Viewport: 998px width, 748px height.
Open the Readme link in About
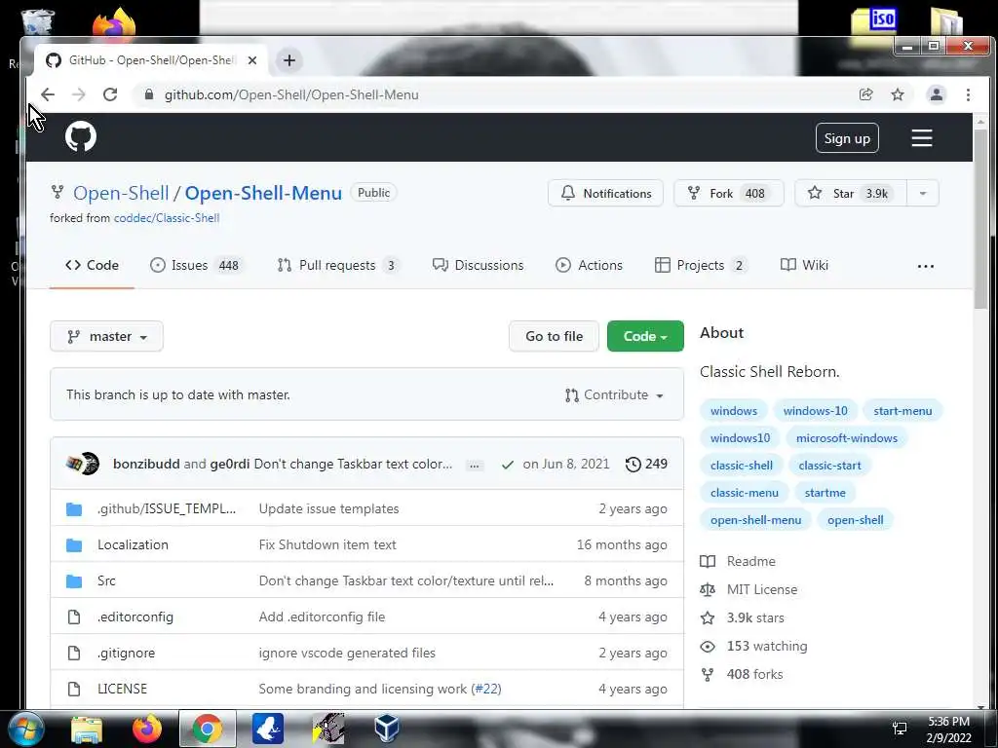(x=751, y=562)
